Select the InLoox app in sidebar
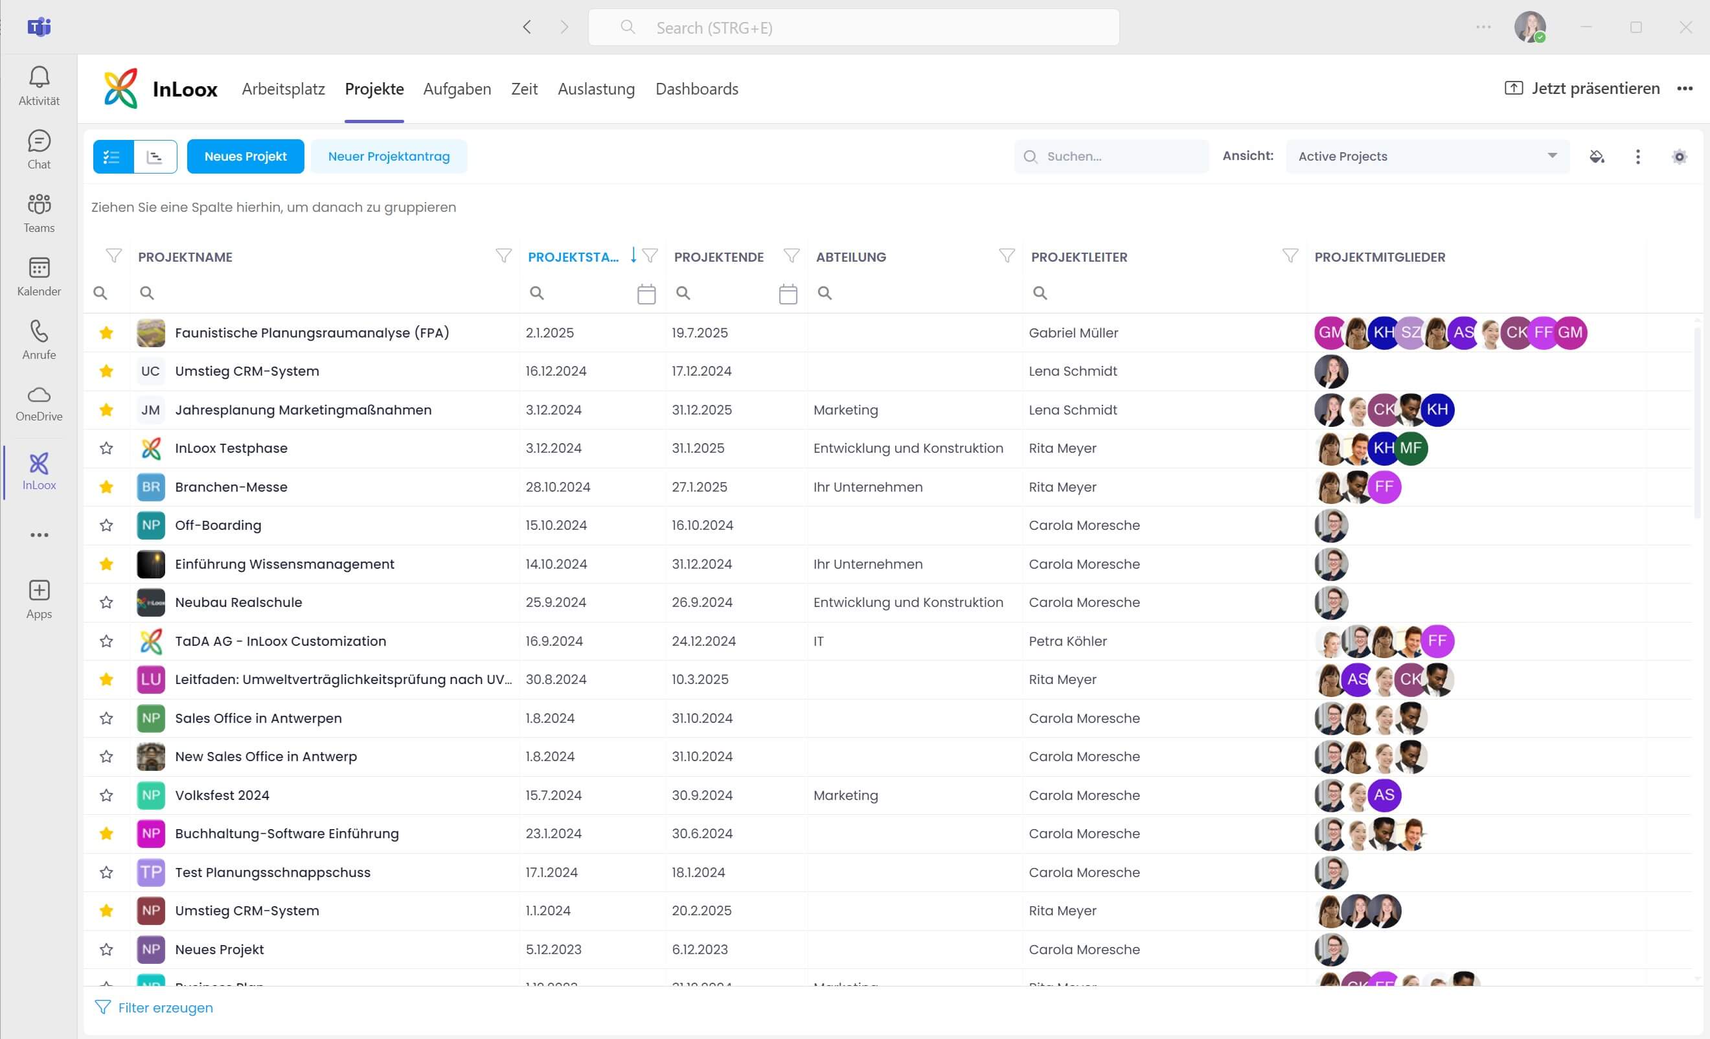 click(x=39, y=472)
